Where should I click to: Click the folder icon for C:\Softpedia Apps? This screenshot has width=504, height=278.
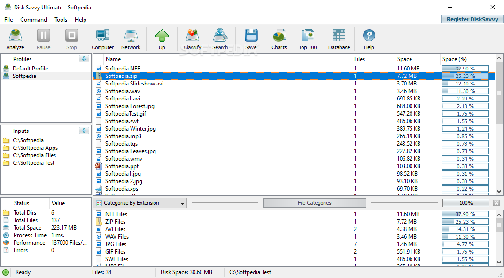(6, 148)
